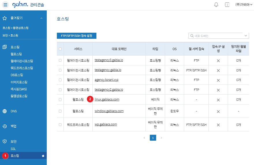Open the notification bell icon
Screen dimensions: 254x165
(216, 5)
